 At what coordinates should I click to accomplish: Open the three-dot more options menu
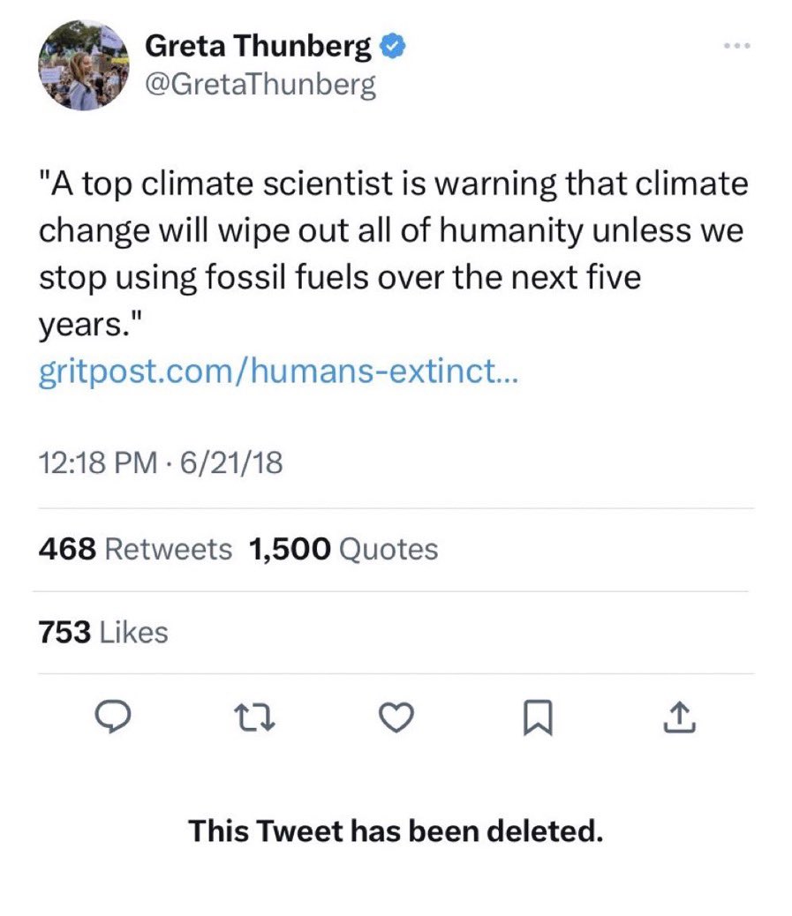click(736, 46)
